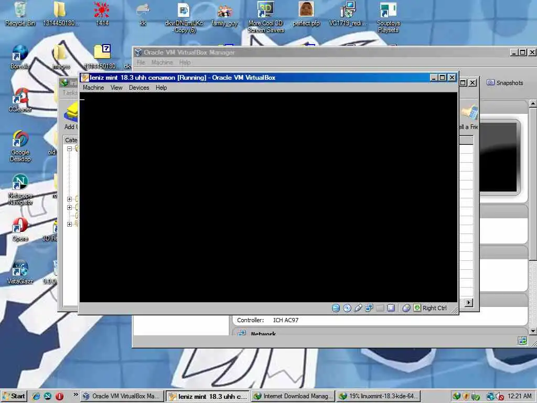This screenshot has width=537, height=403.
Task: Open File menu in VirtualBox Manager
Action: point(141,62)
